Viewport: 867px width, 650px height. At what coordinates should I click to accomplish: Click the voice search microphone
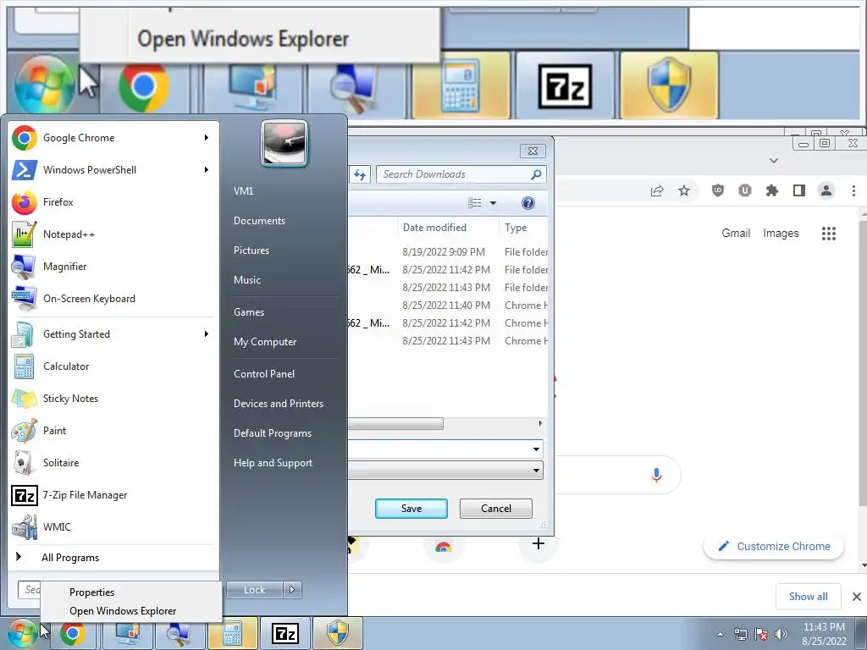[x=656, y=475]
